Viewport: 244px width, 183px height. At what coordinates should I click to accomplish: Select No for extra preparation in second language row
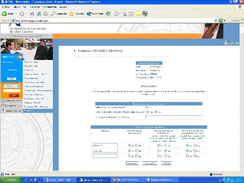point(195,150)
